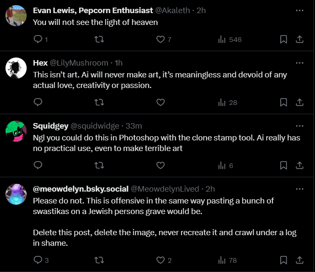The width and height of the screenshot is (315, 272).
Task: Open Hex's profile picture
Action: [16, 68]
